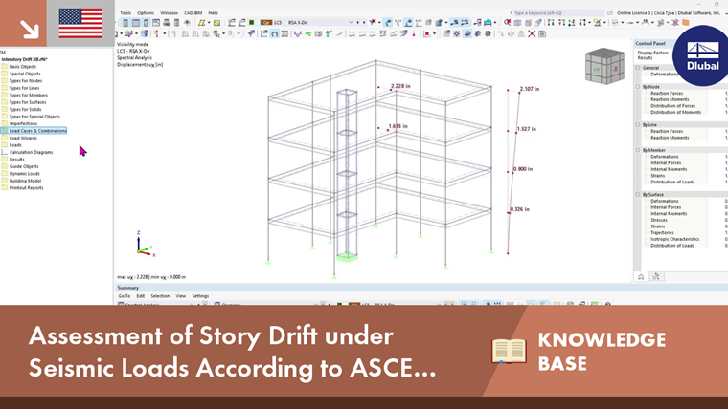The image size is (728, 409).
Task: Click the large red X toolbar icon
Action: pyautogui.click(x=532, y=33)
